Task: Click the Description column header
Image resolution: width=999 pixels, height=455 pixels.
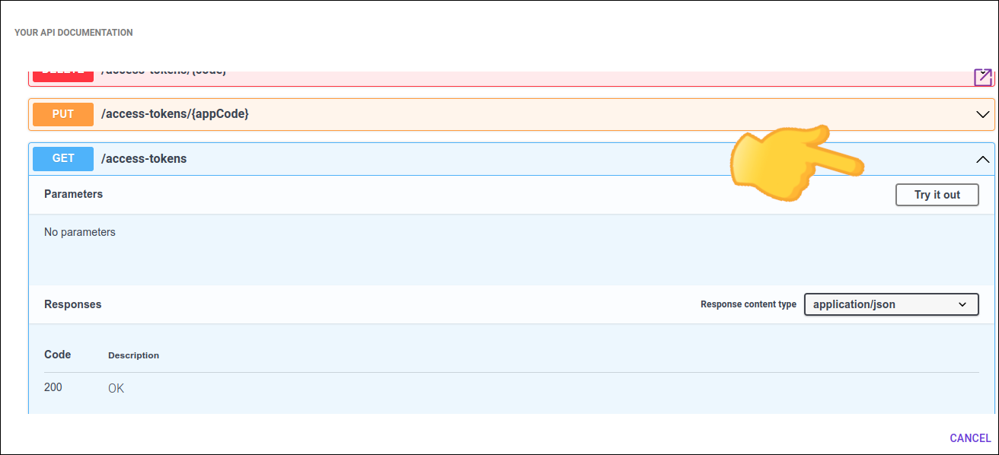Action: pyautogui.click(x=133, y=355)
